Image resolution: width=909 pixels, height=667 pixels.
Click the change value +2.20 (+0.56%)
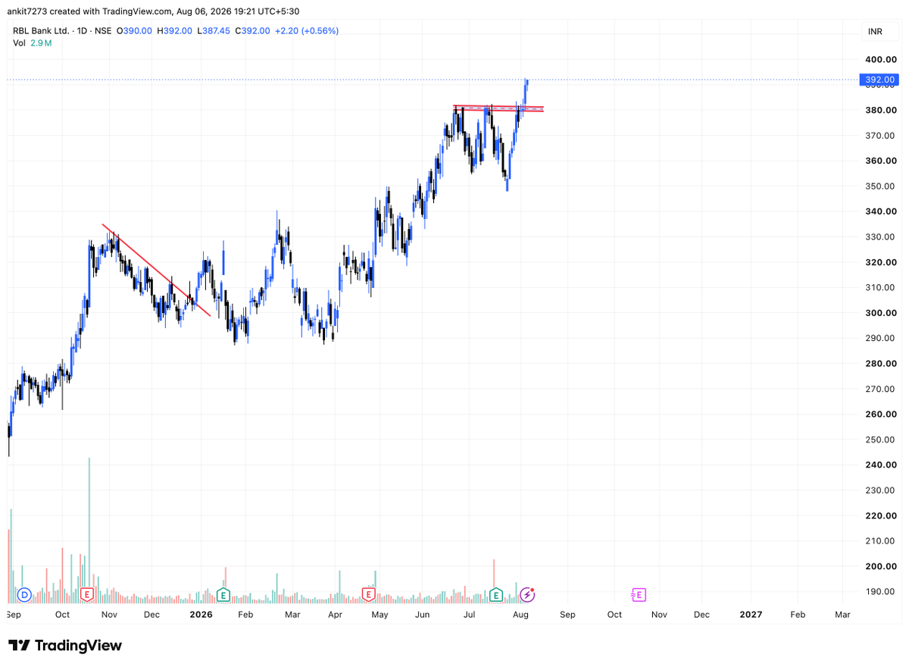pyautogui.click(x=306, y=30)
